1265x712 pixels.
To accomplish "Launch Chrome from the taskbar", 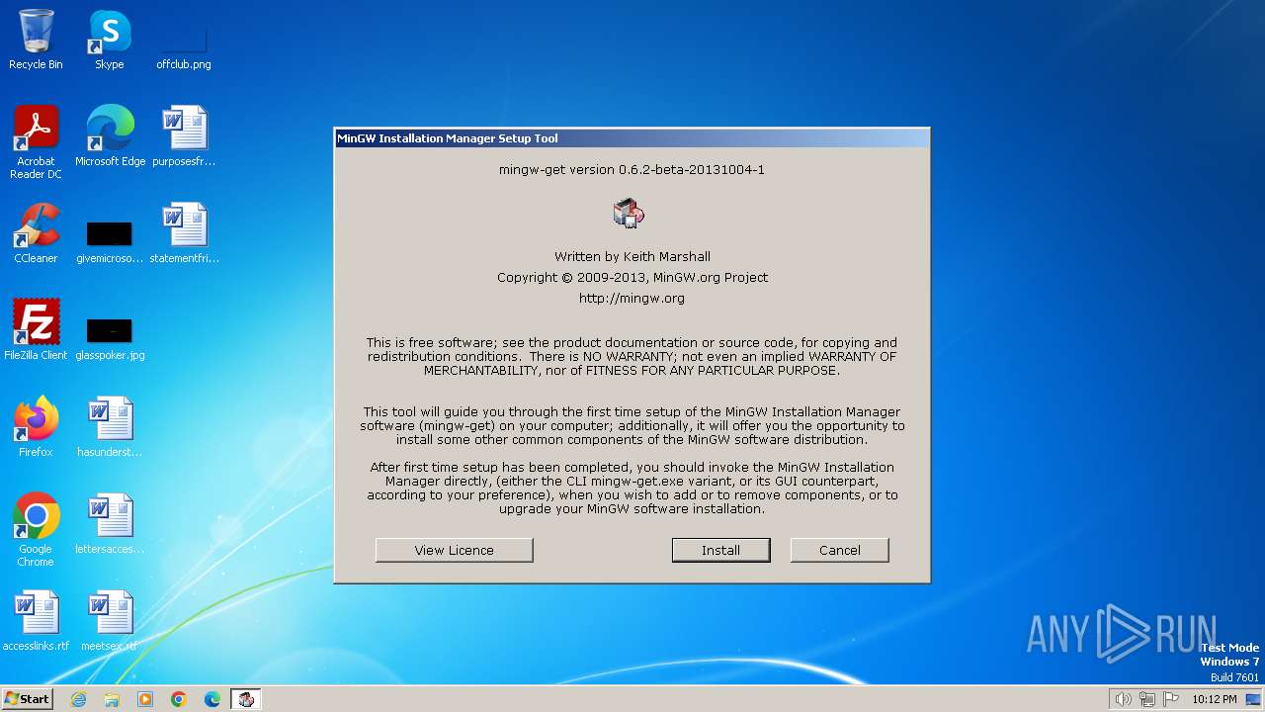I will [179, 699].
